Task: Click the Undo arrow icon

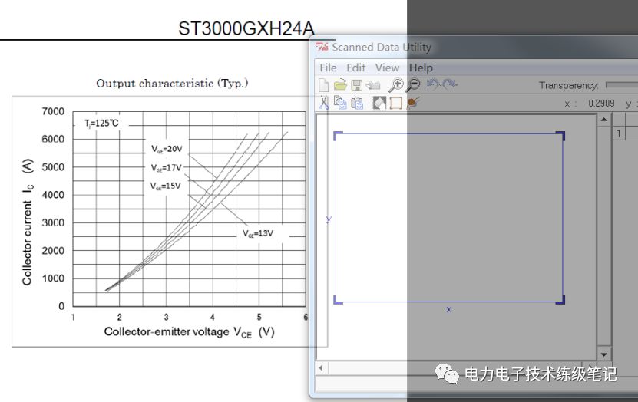Action: pyautogui.click(x=433, y=84)
